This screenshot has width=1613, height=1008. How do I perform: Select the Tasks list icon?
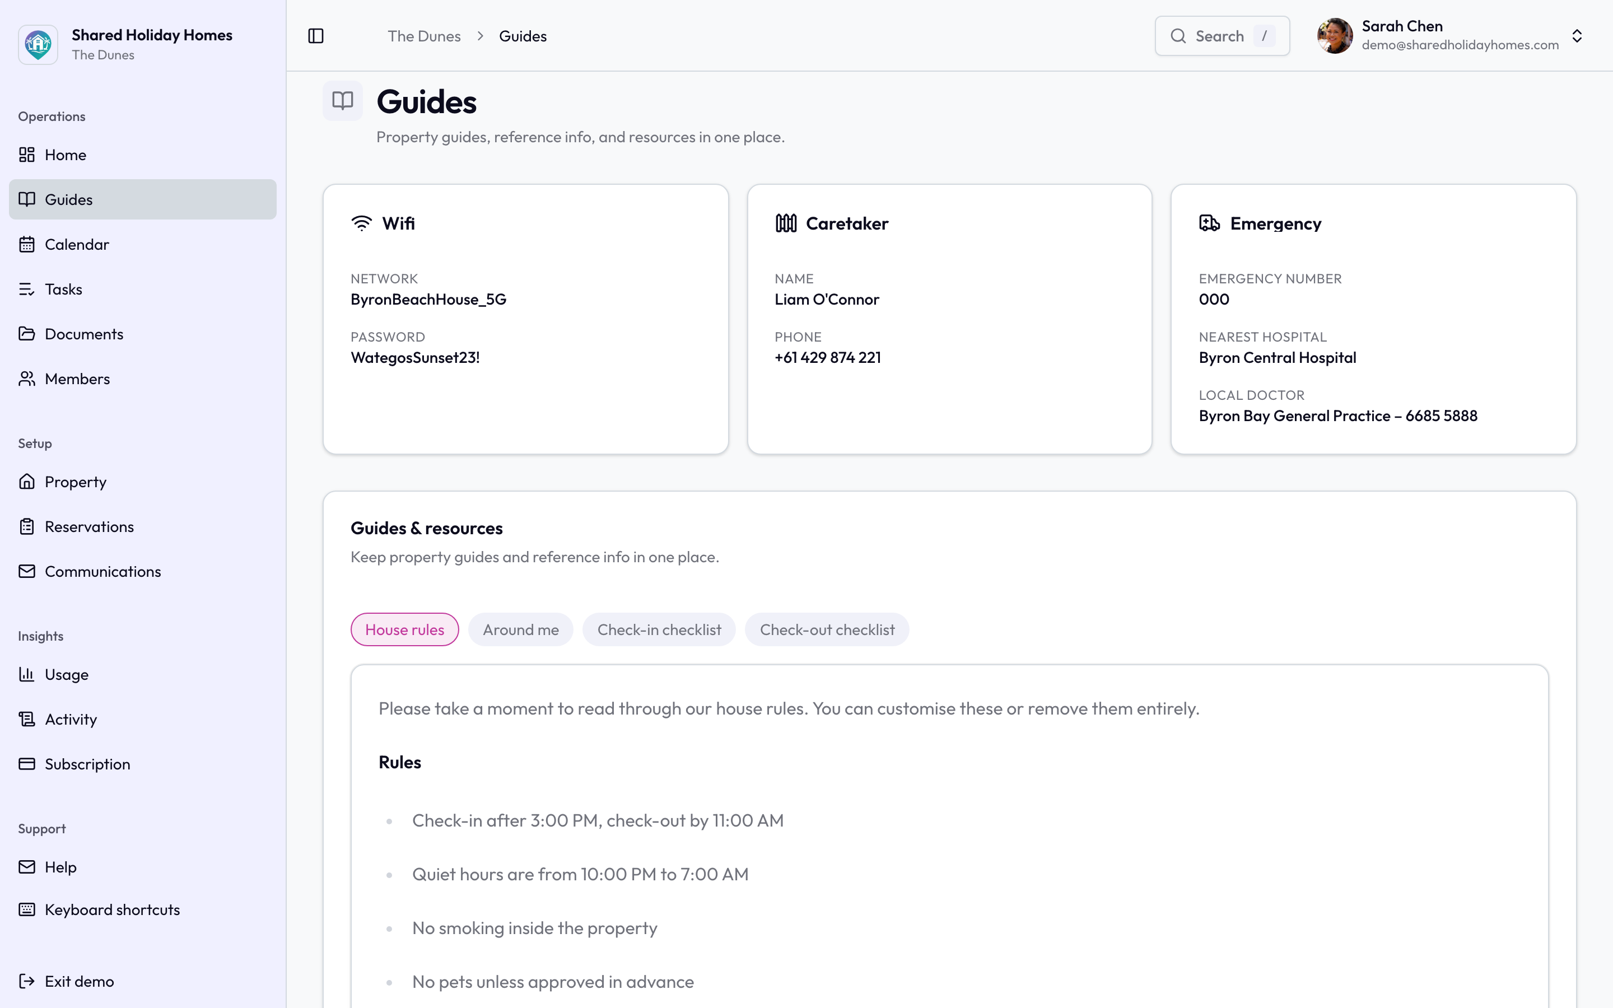coord(27,290)
